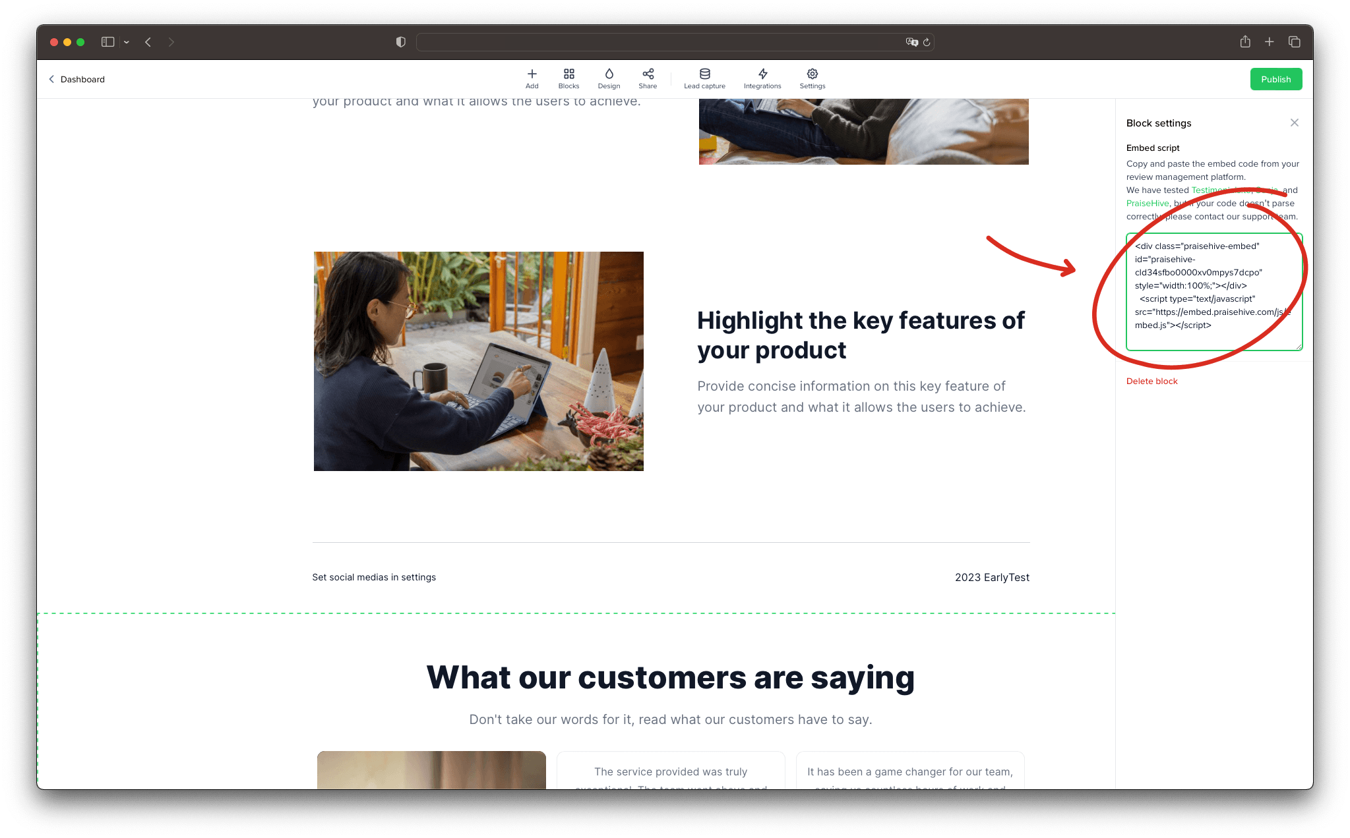Open the Integrations panel
The width and height of the screenshot is (1350, 838).
tap(762, 78)
